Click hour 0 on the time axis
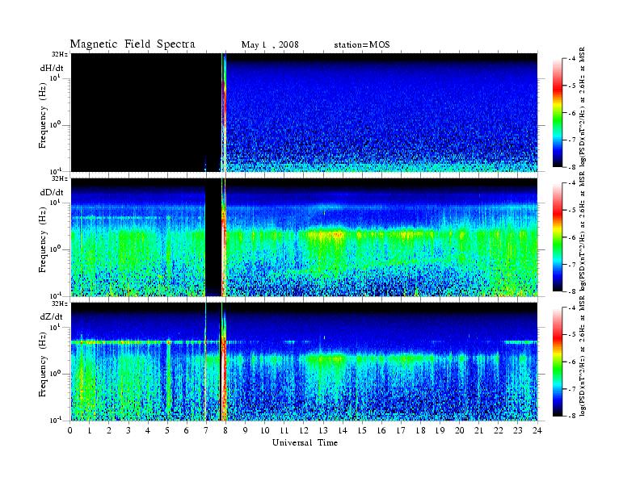The width and height of the screenshot is (640, 494). point(70,430)
